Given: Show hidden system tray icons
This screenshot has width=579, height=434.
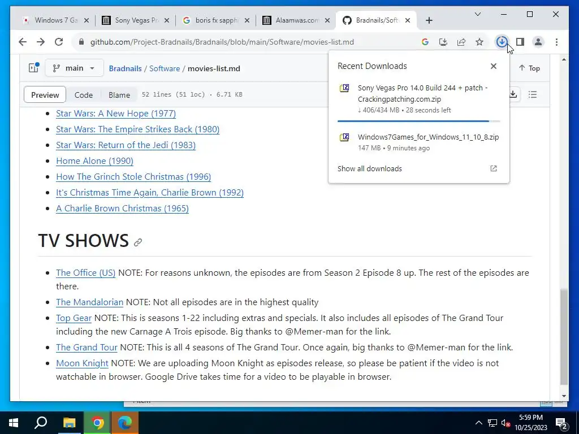Looking at the screenshot, I should [478, 423].
